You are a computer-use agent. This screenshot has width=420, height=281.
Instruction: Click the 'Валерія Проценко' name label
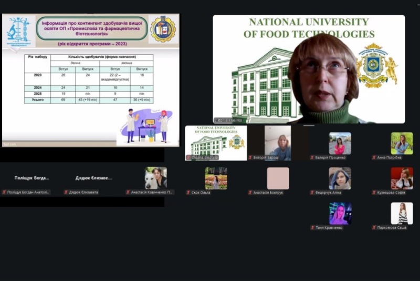pos(330,157)
